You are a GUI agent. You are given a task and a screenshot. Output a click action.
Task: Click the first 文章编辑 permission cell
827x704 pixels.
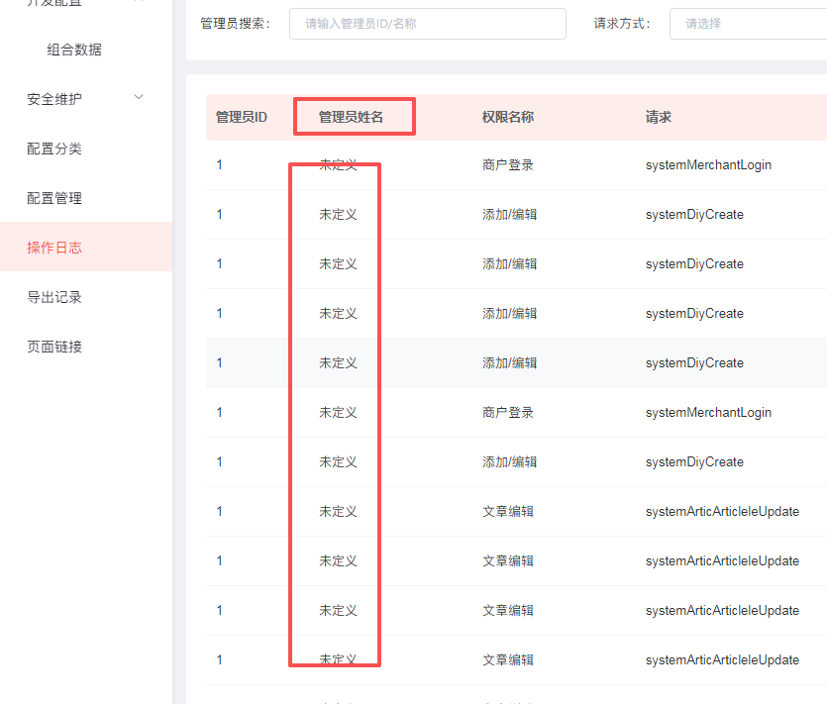coord(508,512)
